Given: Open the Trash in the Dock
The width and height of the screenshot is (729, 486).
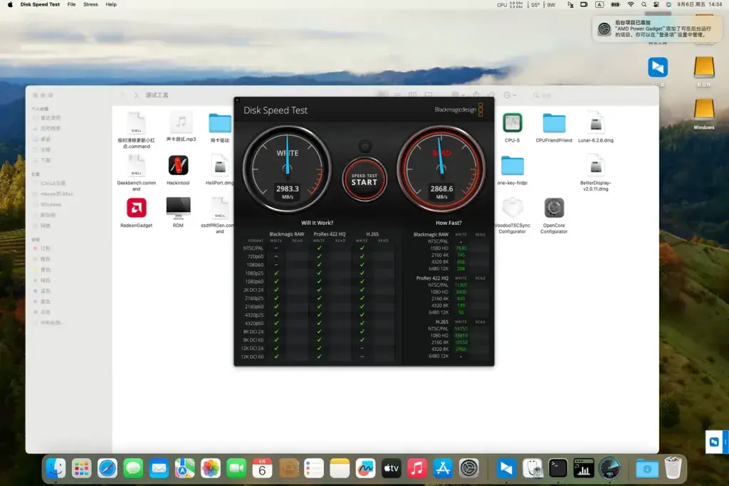Looking at the screenshot, I should [x=673, y=468].
